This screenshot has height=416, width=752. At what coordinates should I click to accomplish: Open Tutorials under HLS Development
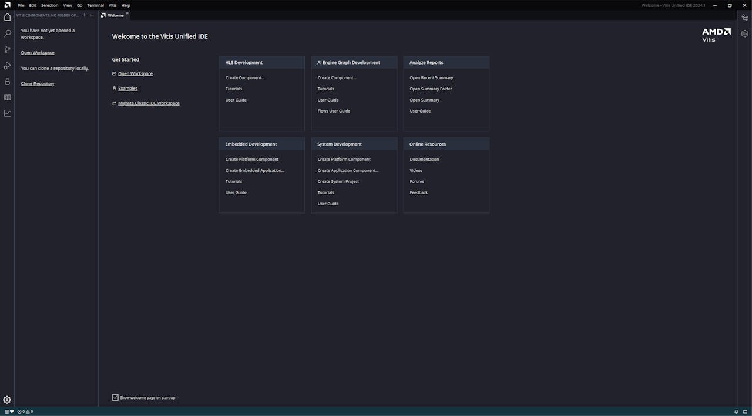[234, 89]
